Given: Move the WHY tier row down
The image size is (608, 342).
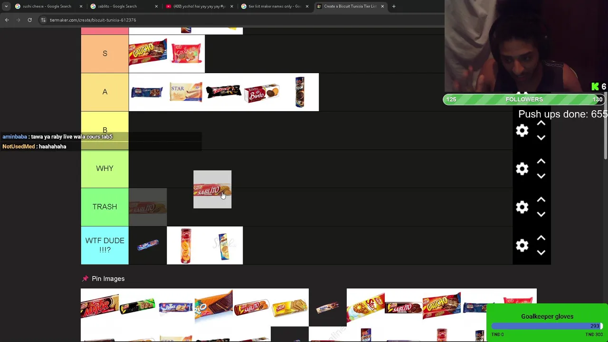Looking at the screenshot, I should tap(541, 176).
